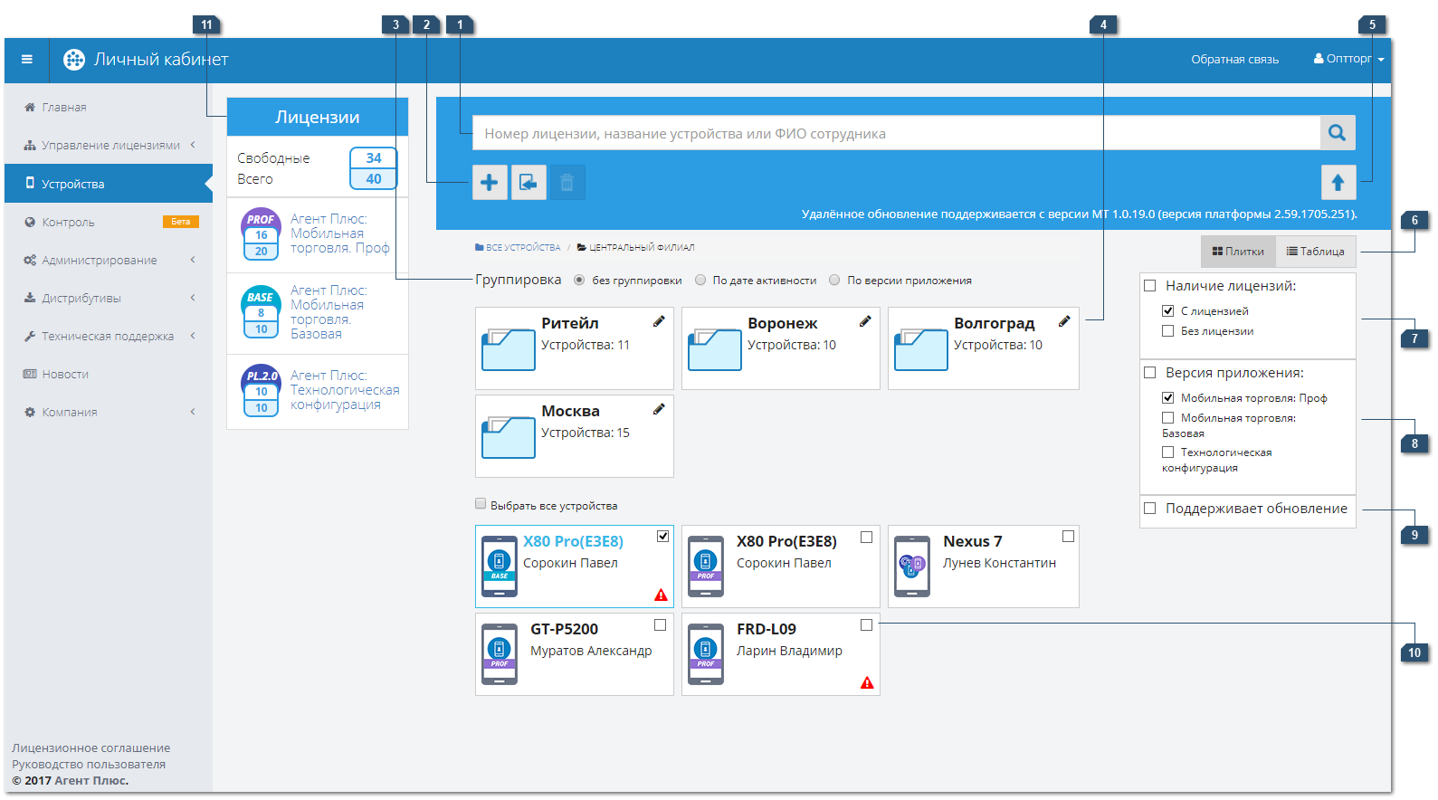
Task: Check Выбрать все устройства checkbox
Action: (x=481, y=504)
